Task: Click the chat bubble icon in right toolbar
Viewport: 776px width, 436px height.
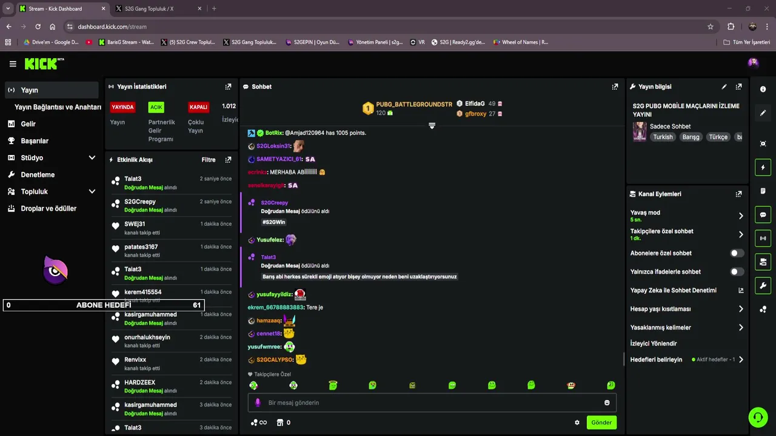Action: pos(763,214)
